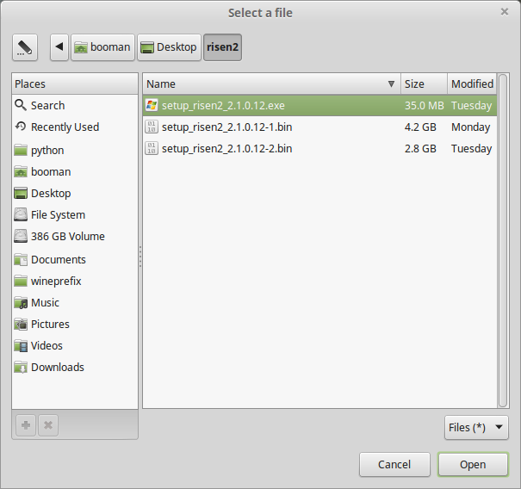Screen dimensions: 521x489
Task: Sort files by Modified column
Action: (472, 84)
